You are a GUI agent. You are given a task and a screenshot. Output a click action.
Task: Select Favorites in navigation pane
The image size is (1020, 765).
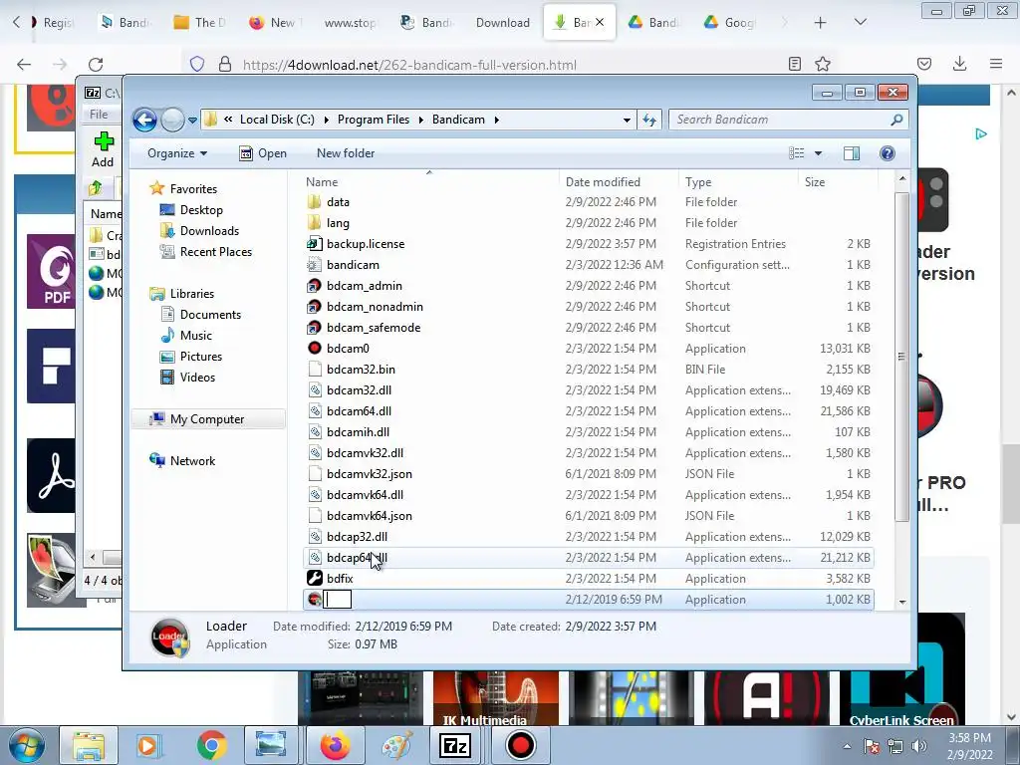click(193, 189)
